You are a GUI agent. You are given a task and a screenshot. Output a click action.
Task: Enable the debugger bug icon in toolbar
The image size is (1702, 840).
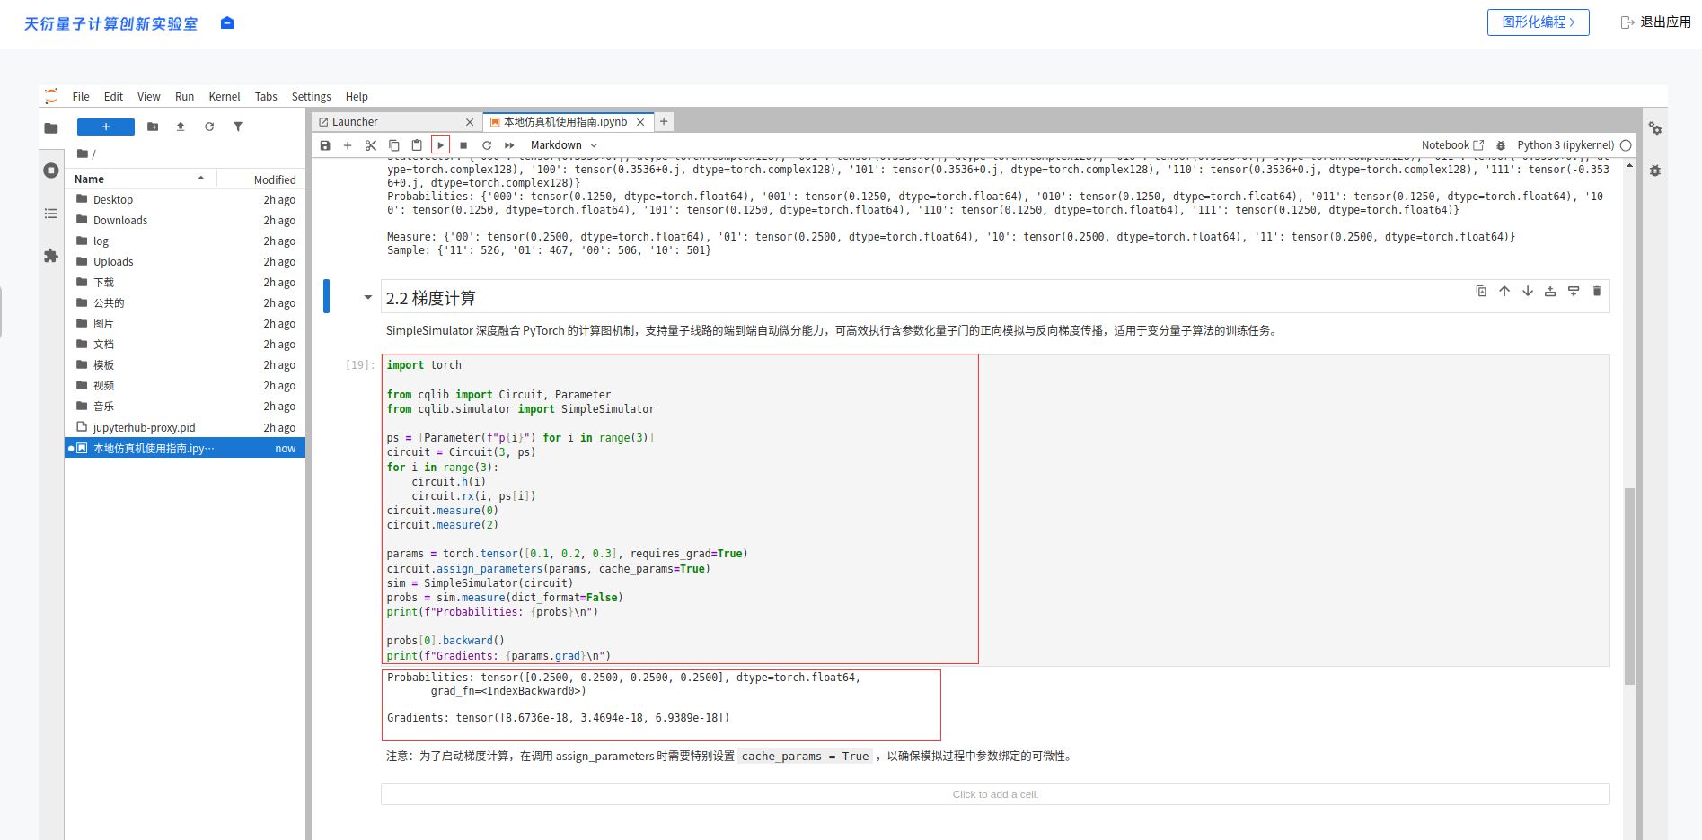1500,145
